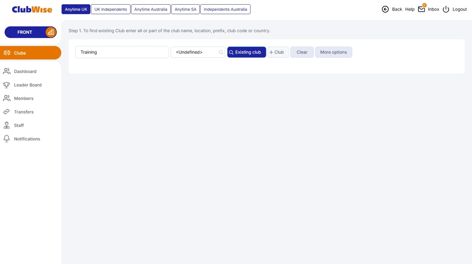Open the Independents Australia tab
The image size is (472, 264).
(x=225, y=9)
